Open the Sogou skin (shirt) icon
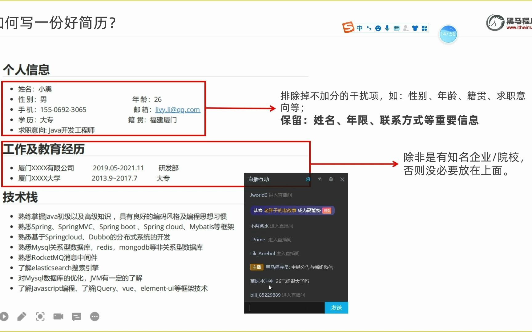 pos(415,28)
